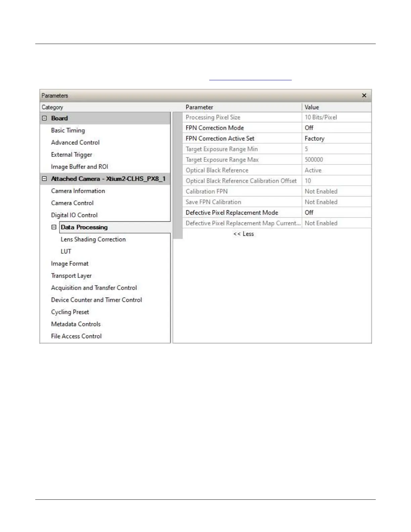This screenshot has height=532, width=411.
Task: Select Optical Black Reference Calibration Offset label
Action: pos(241,181)
